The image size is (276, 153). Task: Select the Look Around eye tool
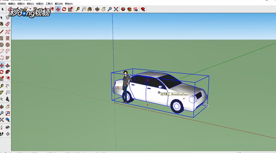coord(7,127)
